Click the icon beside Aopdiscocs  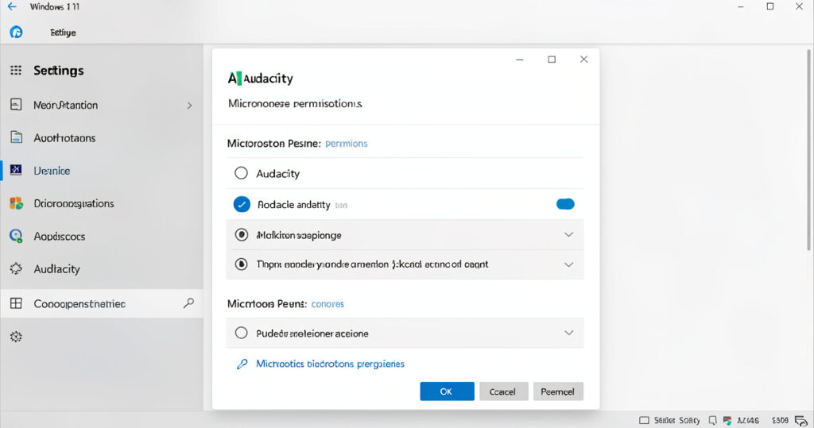pyautogui.click(x=16, y=236)
